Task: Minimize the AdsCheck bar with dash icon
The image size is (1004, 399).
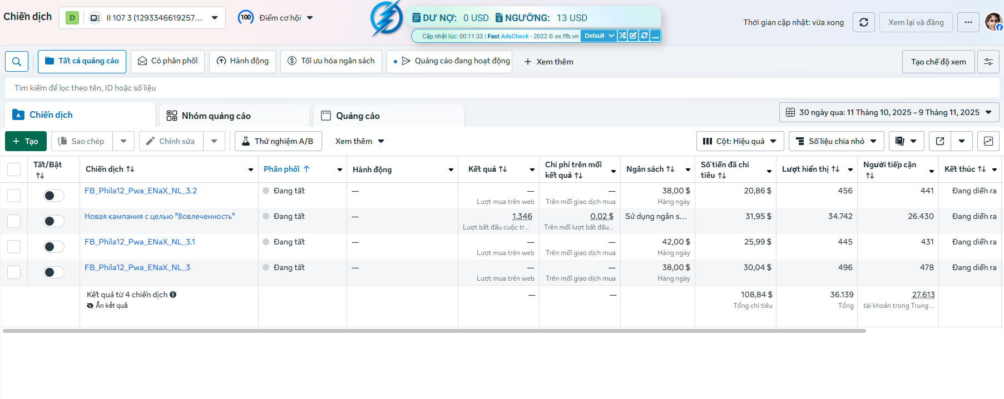Action: coord(655,36)
